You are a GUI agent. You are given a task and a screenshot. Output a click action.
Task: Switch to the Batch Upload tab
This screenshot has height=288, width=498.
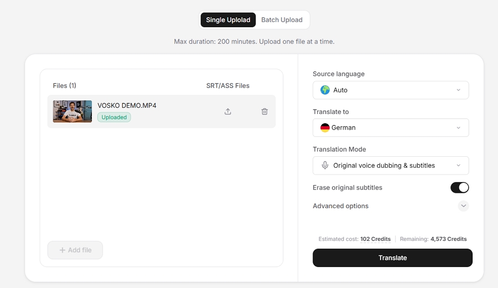click(x=282, y=20)
